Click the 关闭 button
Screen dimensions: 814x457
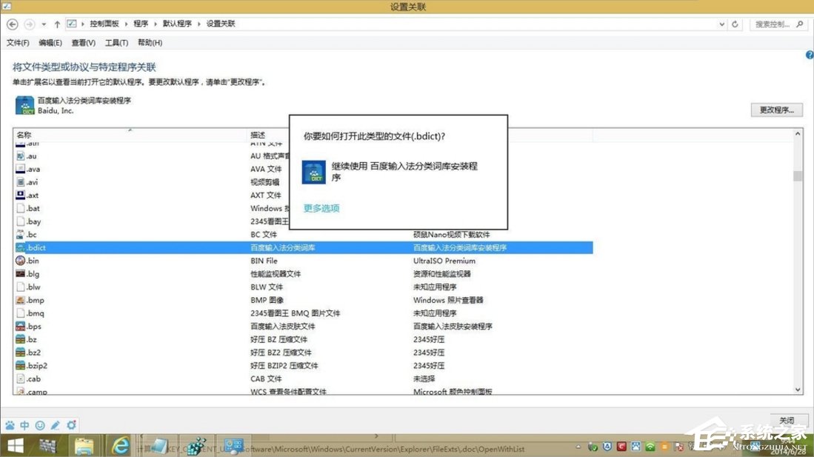click(x=787, y=420)
